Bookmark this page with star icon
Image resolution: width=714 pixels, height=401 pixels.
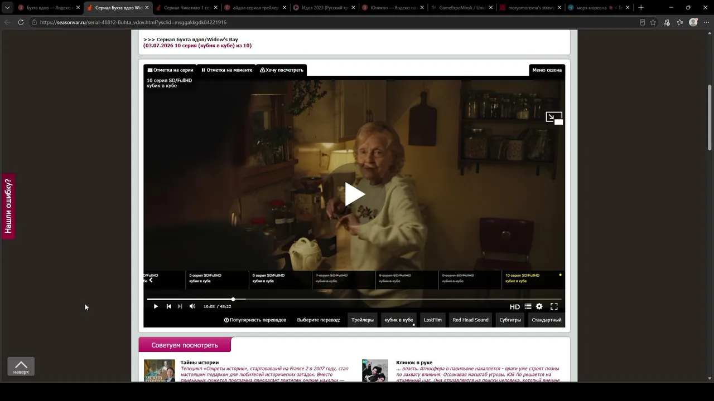pos(653,22)
